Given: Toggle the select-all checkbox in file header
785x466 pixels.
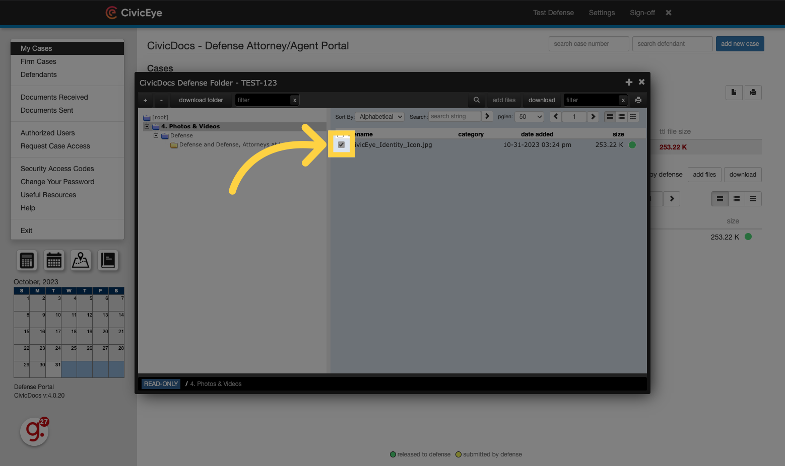Looking at the screenshot, I should [341, 134].
